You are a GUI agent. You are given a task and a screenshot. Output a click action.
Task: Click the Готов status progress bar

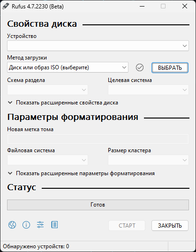click(98, 205)
